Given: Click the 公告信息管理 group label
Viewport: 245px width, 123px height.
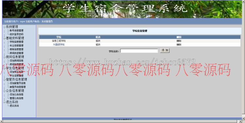Looking at the screenshot, I should [15, 91].
